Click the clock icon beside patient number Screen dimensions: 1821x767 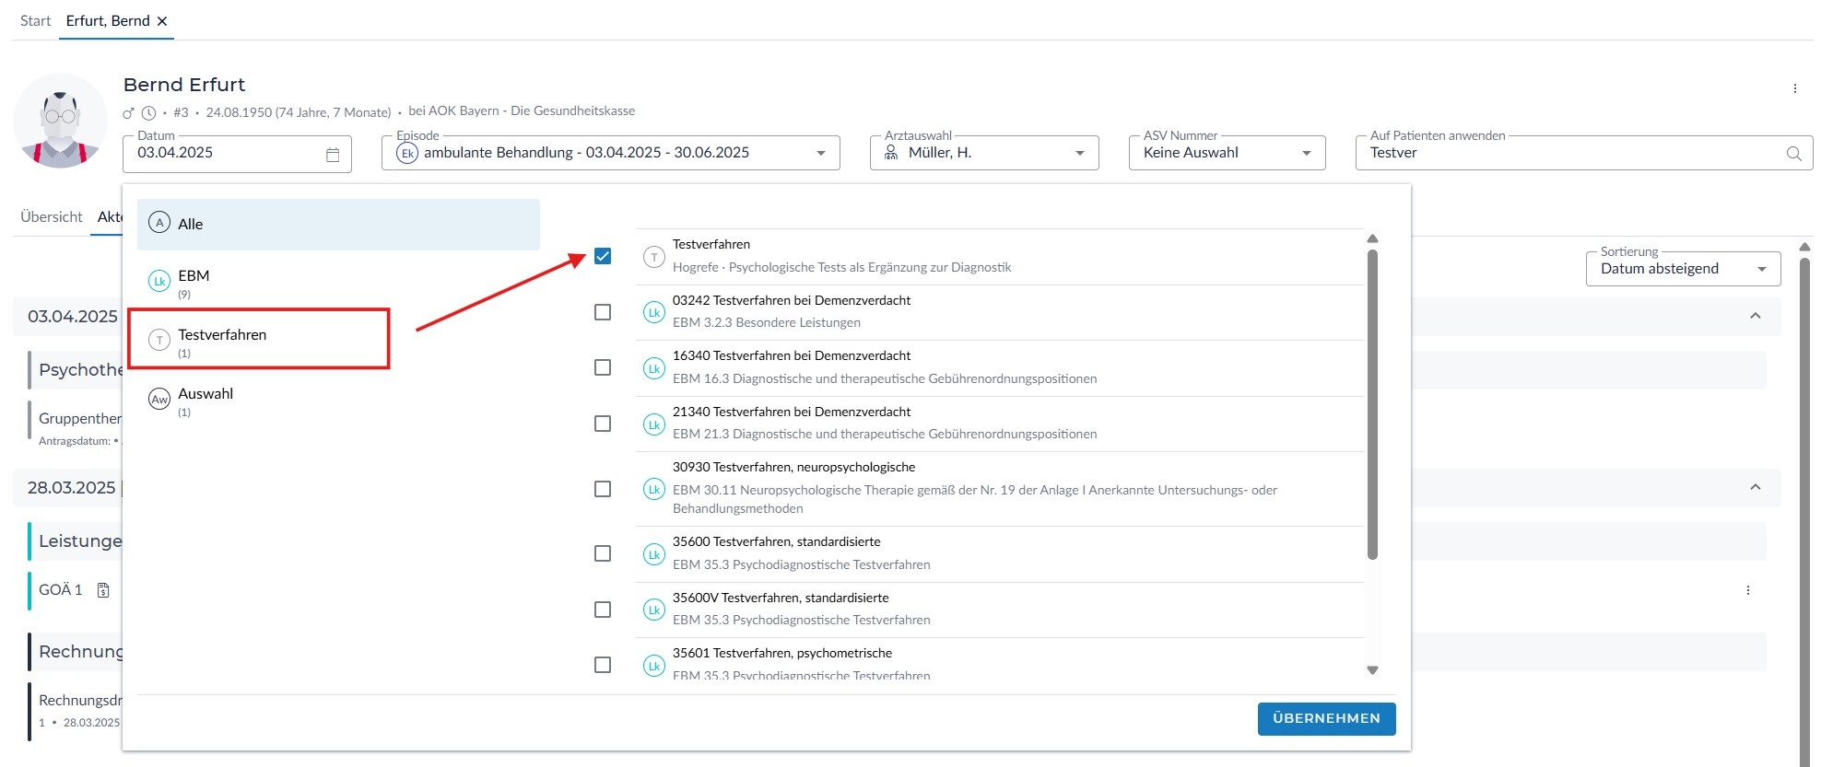coord(148,113)
